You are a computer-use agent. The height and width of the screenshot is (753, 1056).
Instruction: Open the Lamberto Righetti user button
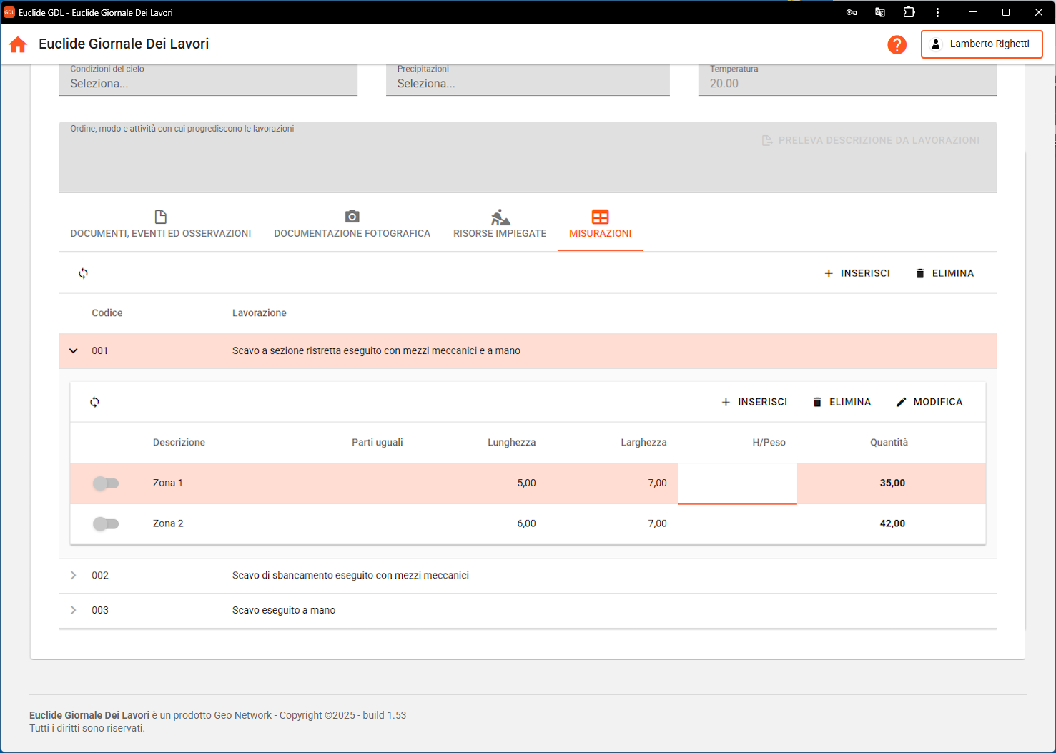[x=982, y=44]
